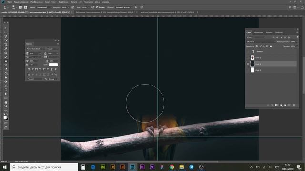Open the Файл menu
This screenshot has width=305, height=171.
click(10, 2)
